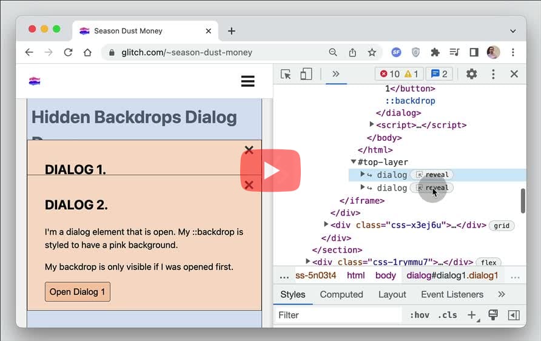Close Dialog 2 with its red X
This screenshot has height=341, width=541.
tap(249, 185)
